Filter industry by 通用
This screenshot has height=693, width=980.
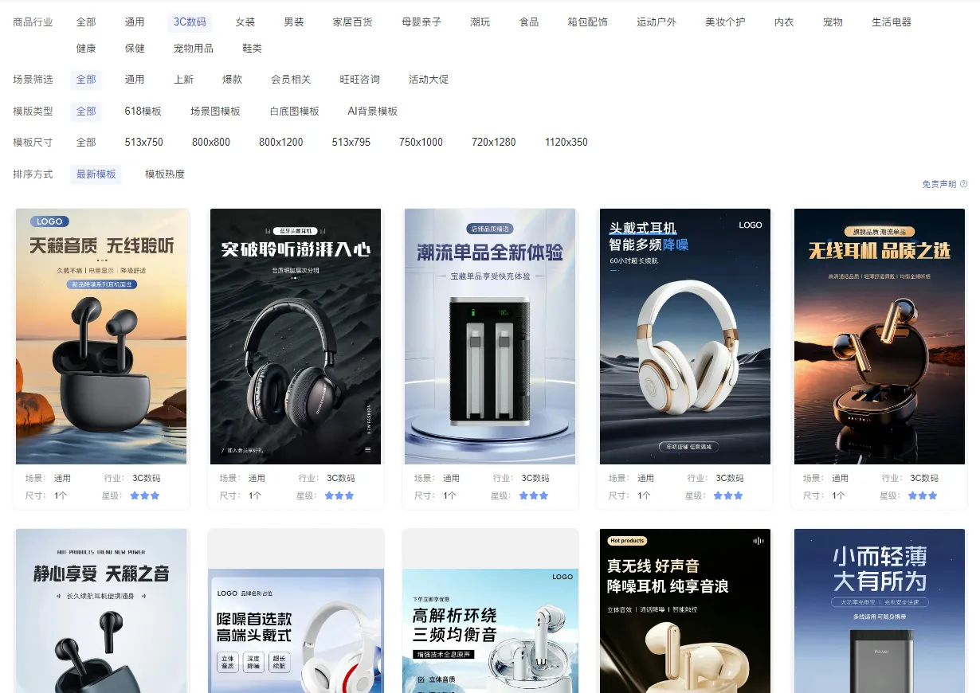point(135,22)
